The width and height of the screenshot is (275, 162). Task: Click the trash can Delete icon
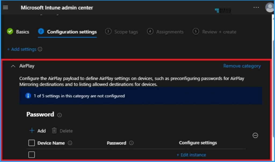54,130
